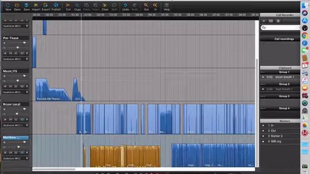Image resolution: width=310 pixels, height=174 pixels.
Task: Click the zoom In magnifier icon
Action: click(x=155, y=5)
